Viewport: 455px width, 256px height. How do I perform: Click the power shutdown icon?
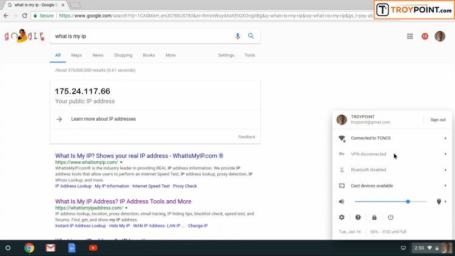[x=391, y=217]
